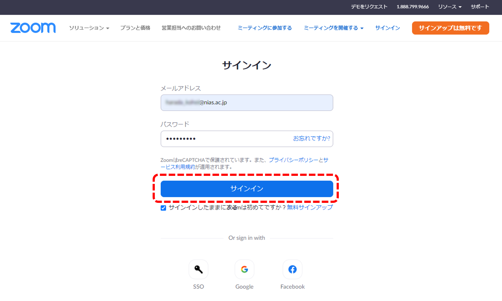Open プランと価格 menu item
The width and height of the screenshot is (502, 301).
point(135,28)
